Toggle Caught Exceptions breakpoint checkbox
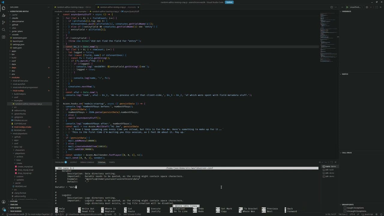Screen dimensions: 384x216 pyautogui.click(x=345, y=208)
